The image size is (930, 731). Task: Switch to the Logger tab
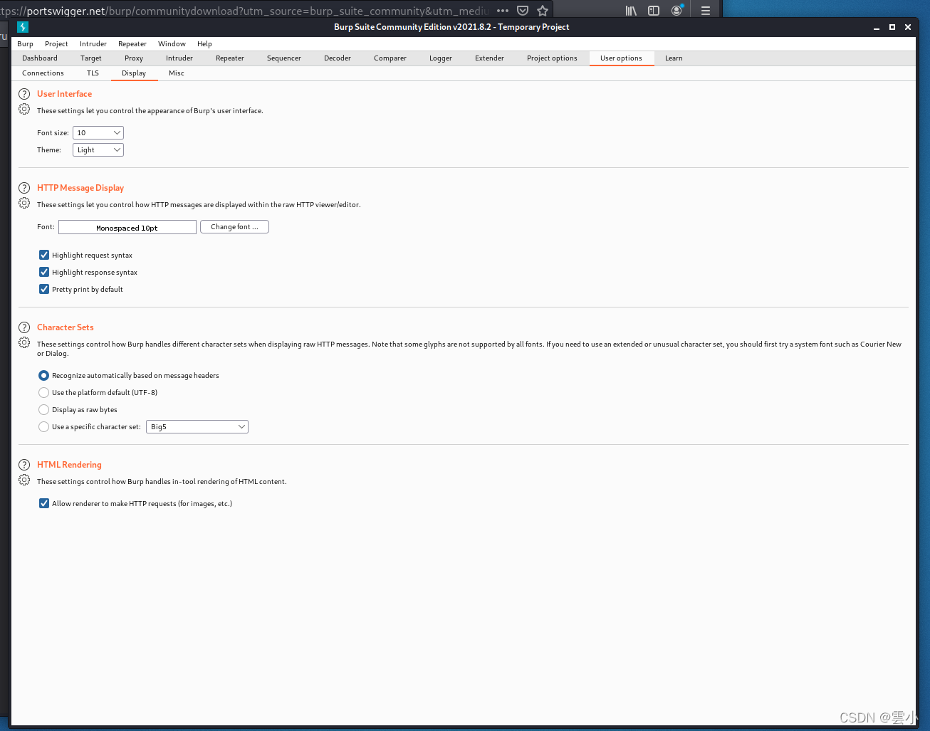click(441, 58)
